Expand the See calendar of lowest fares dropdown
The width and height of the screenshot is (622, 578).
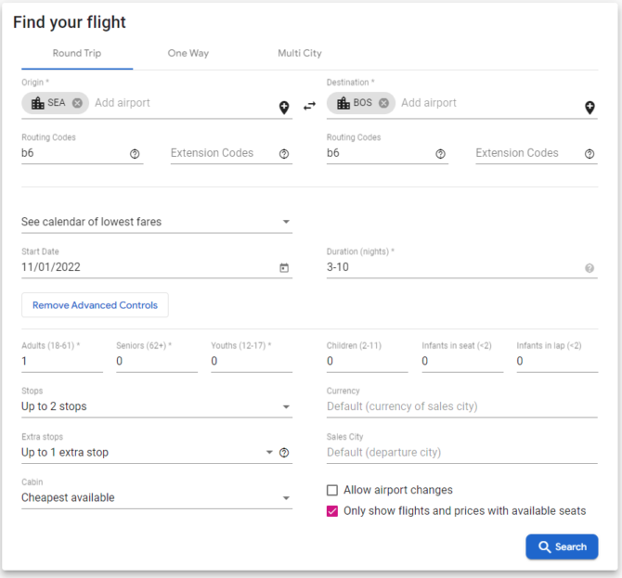click(157, 222)
